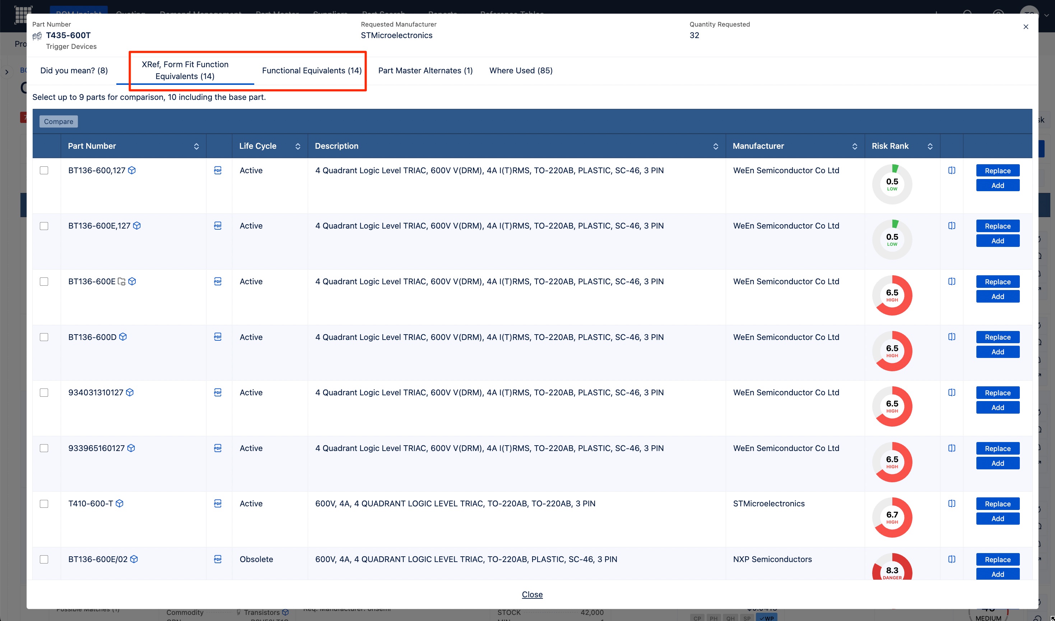Image resolution: width=1055 pixels, height=621 pixels.
Task: Sort by Manufacturer column
Action: click(x=855, y=146)
